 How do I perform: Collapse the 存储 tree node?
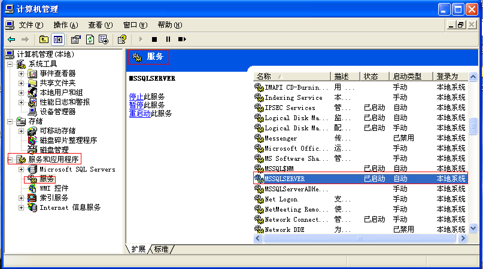coord(10,121)
